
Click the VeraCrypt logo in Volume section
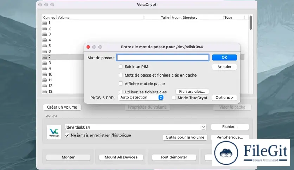point(54,132)
